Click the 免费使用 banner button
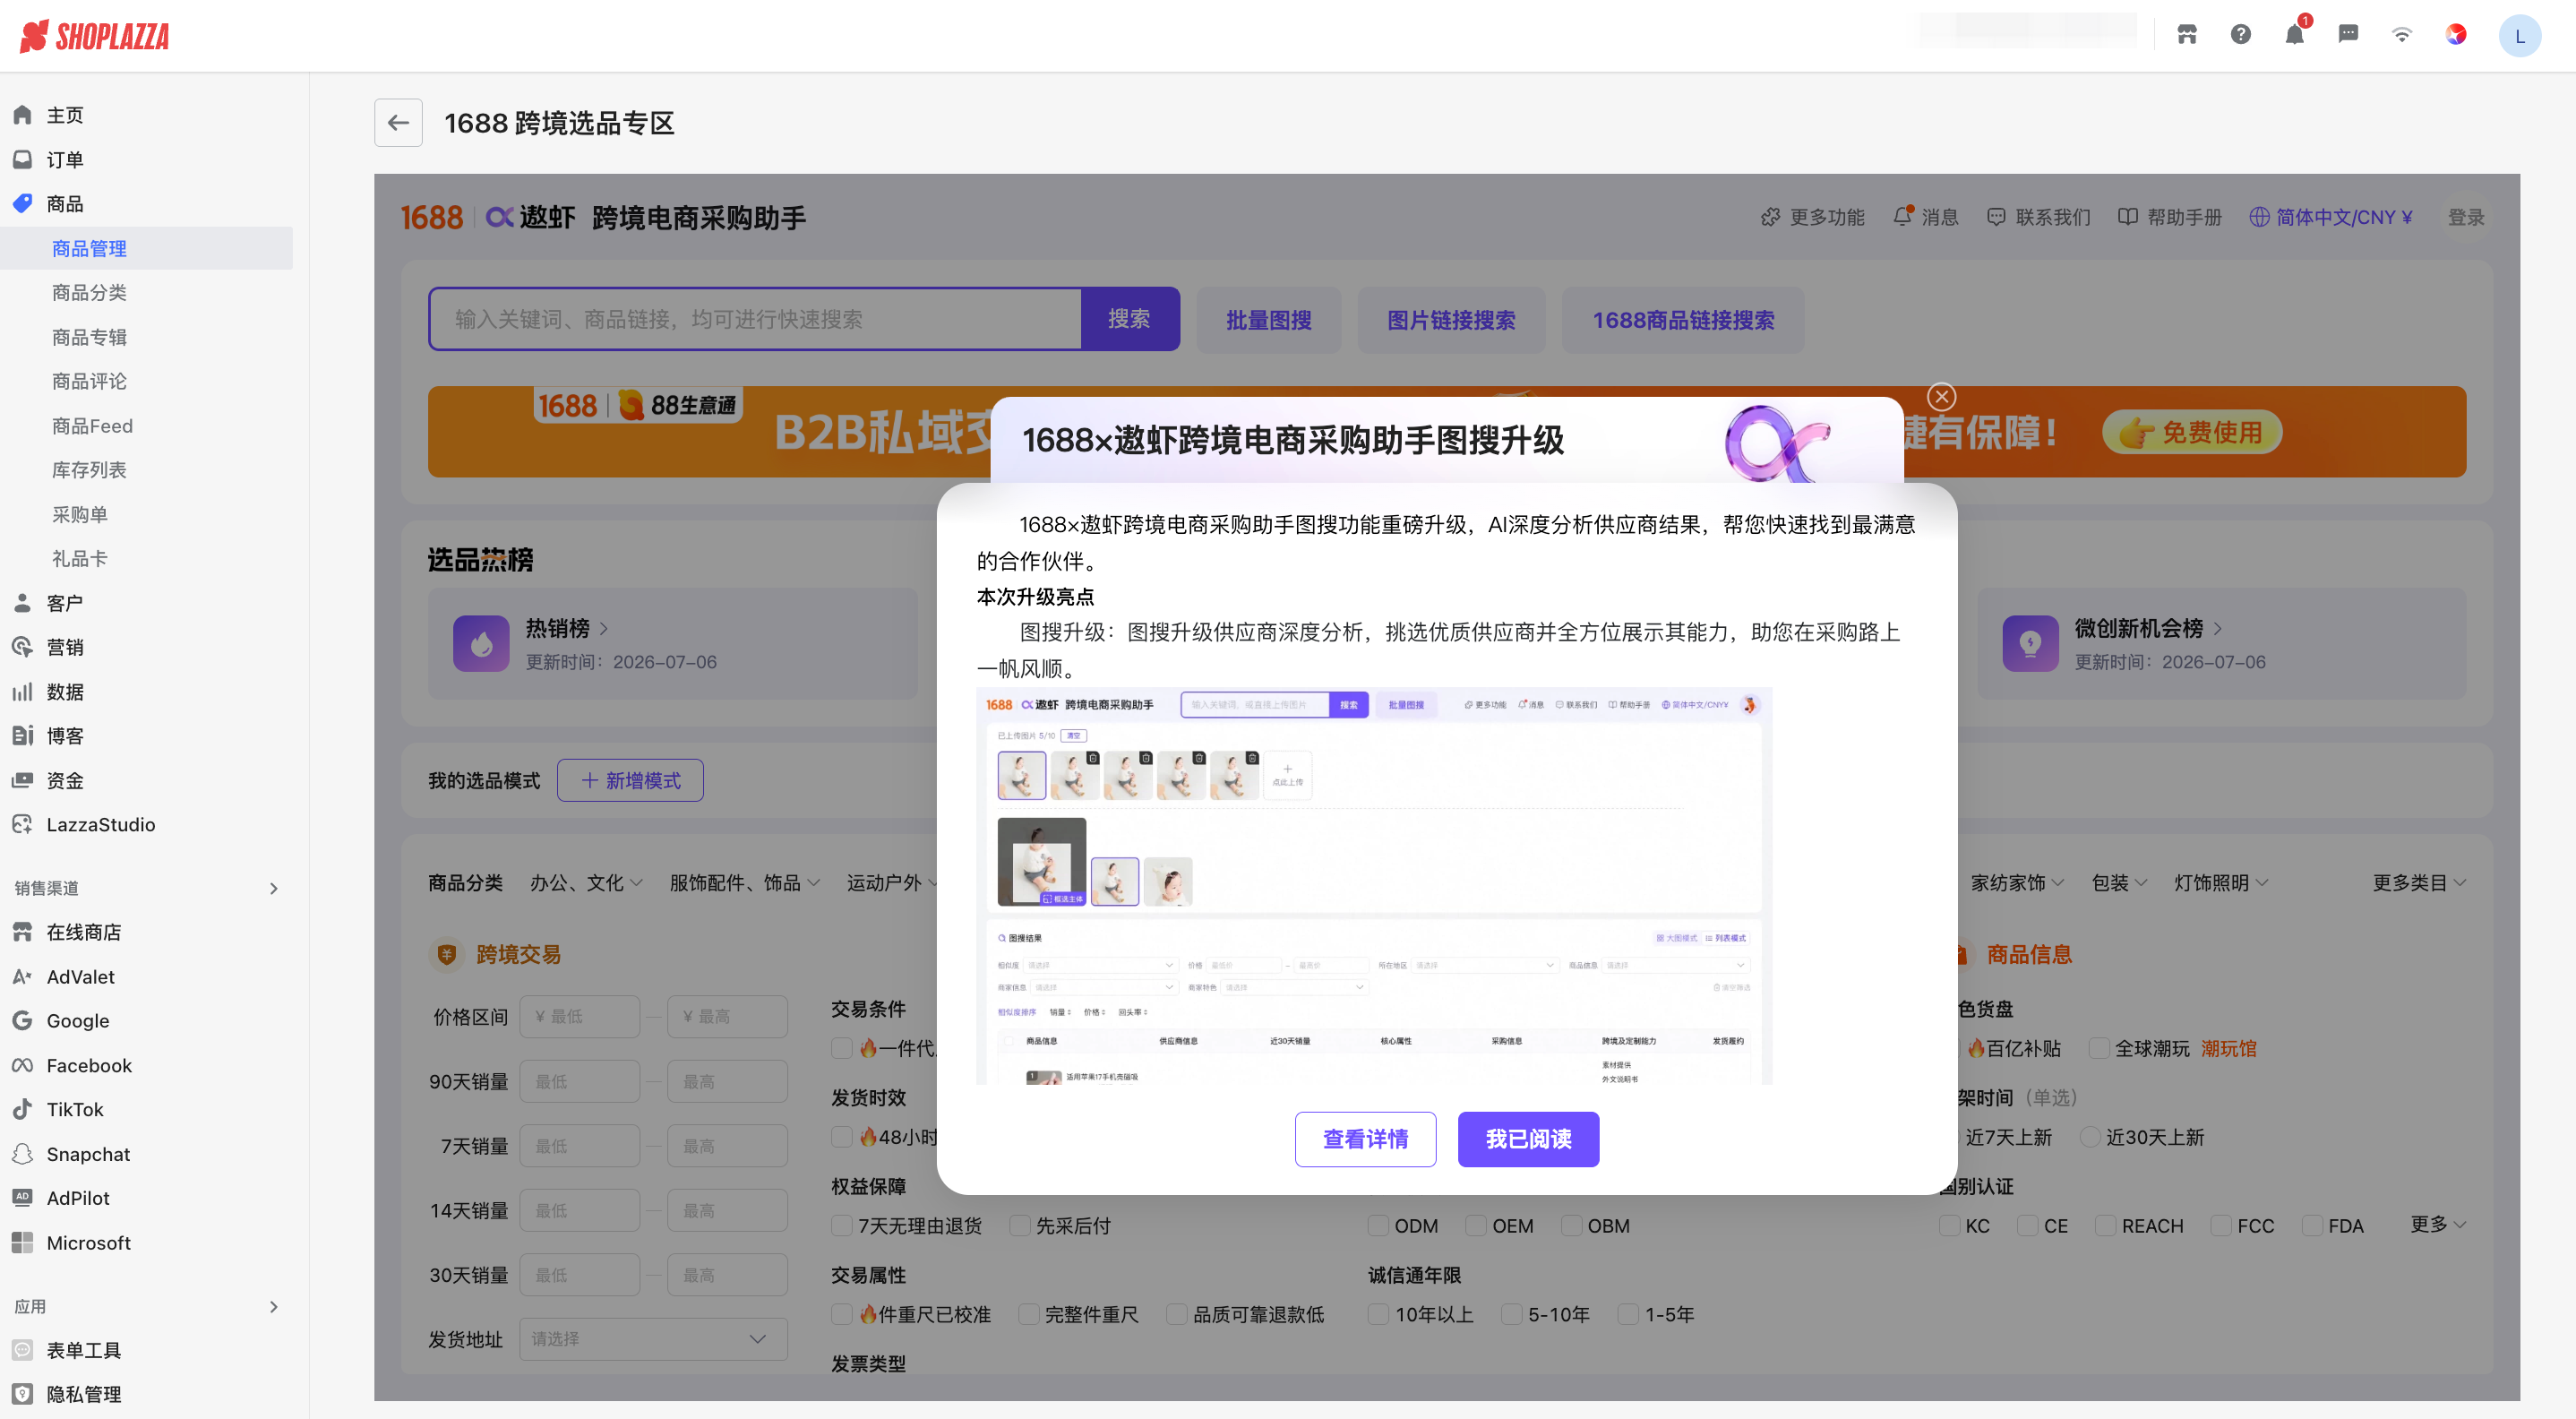2576x1419 pixels. tap(2192, 431)
